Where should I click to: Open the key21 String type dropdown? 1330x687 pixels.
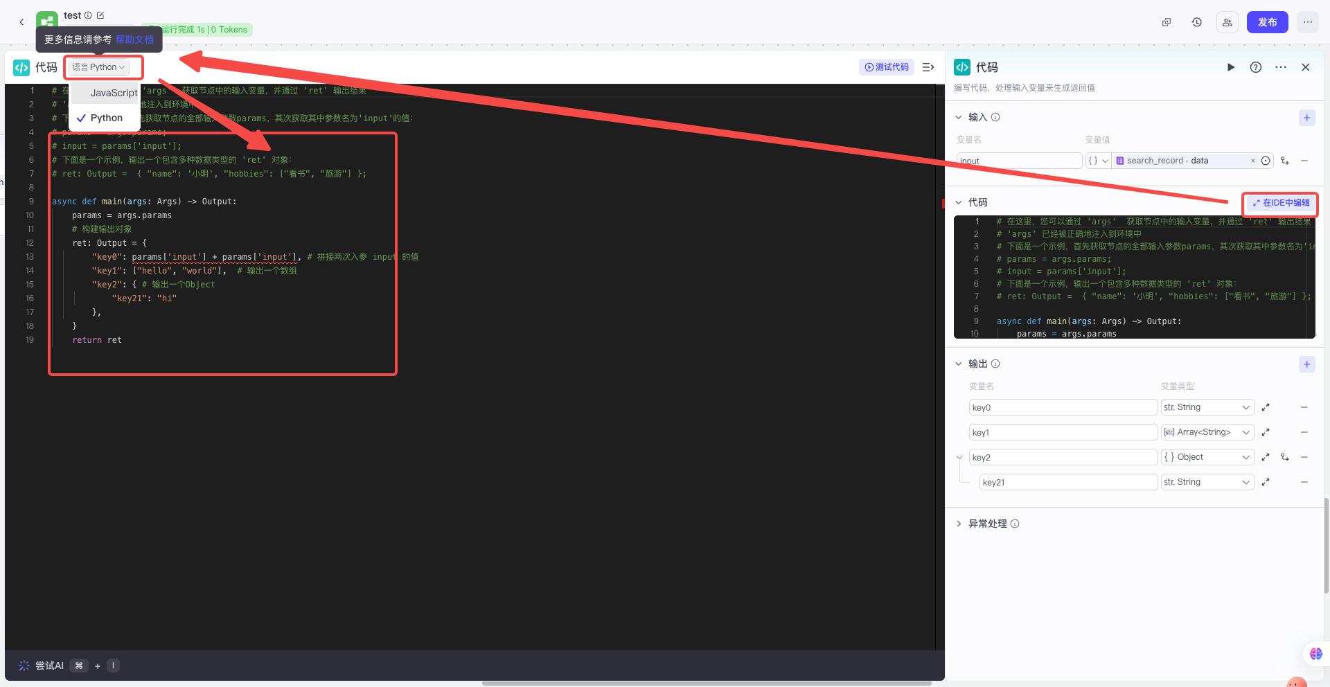1207,482
